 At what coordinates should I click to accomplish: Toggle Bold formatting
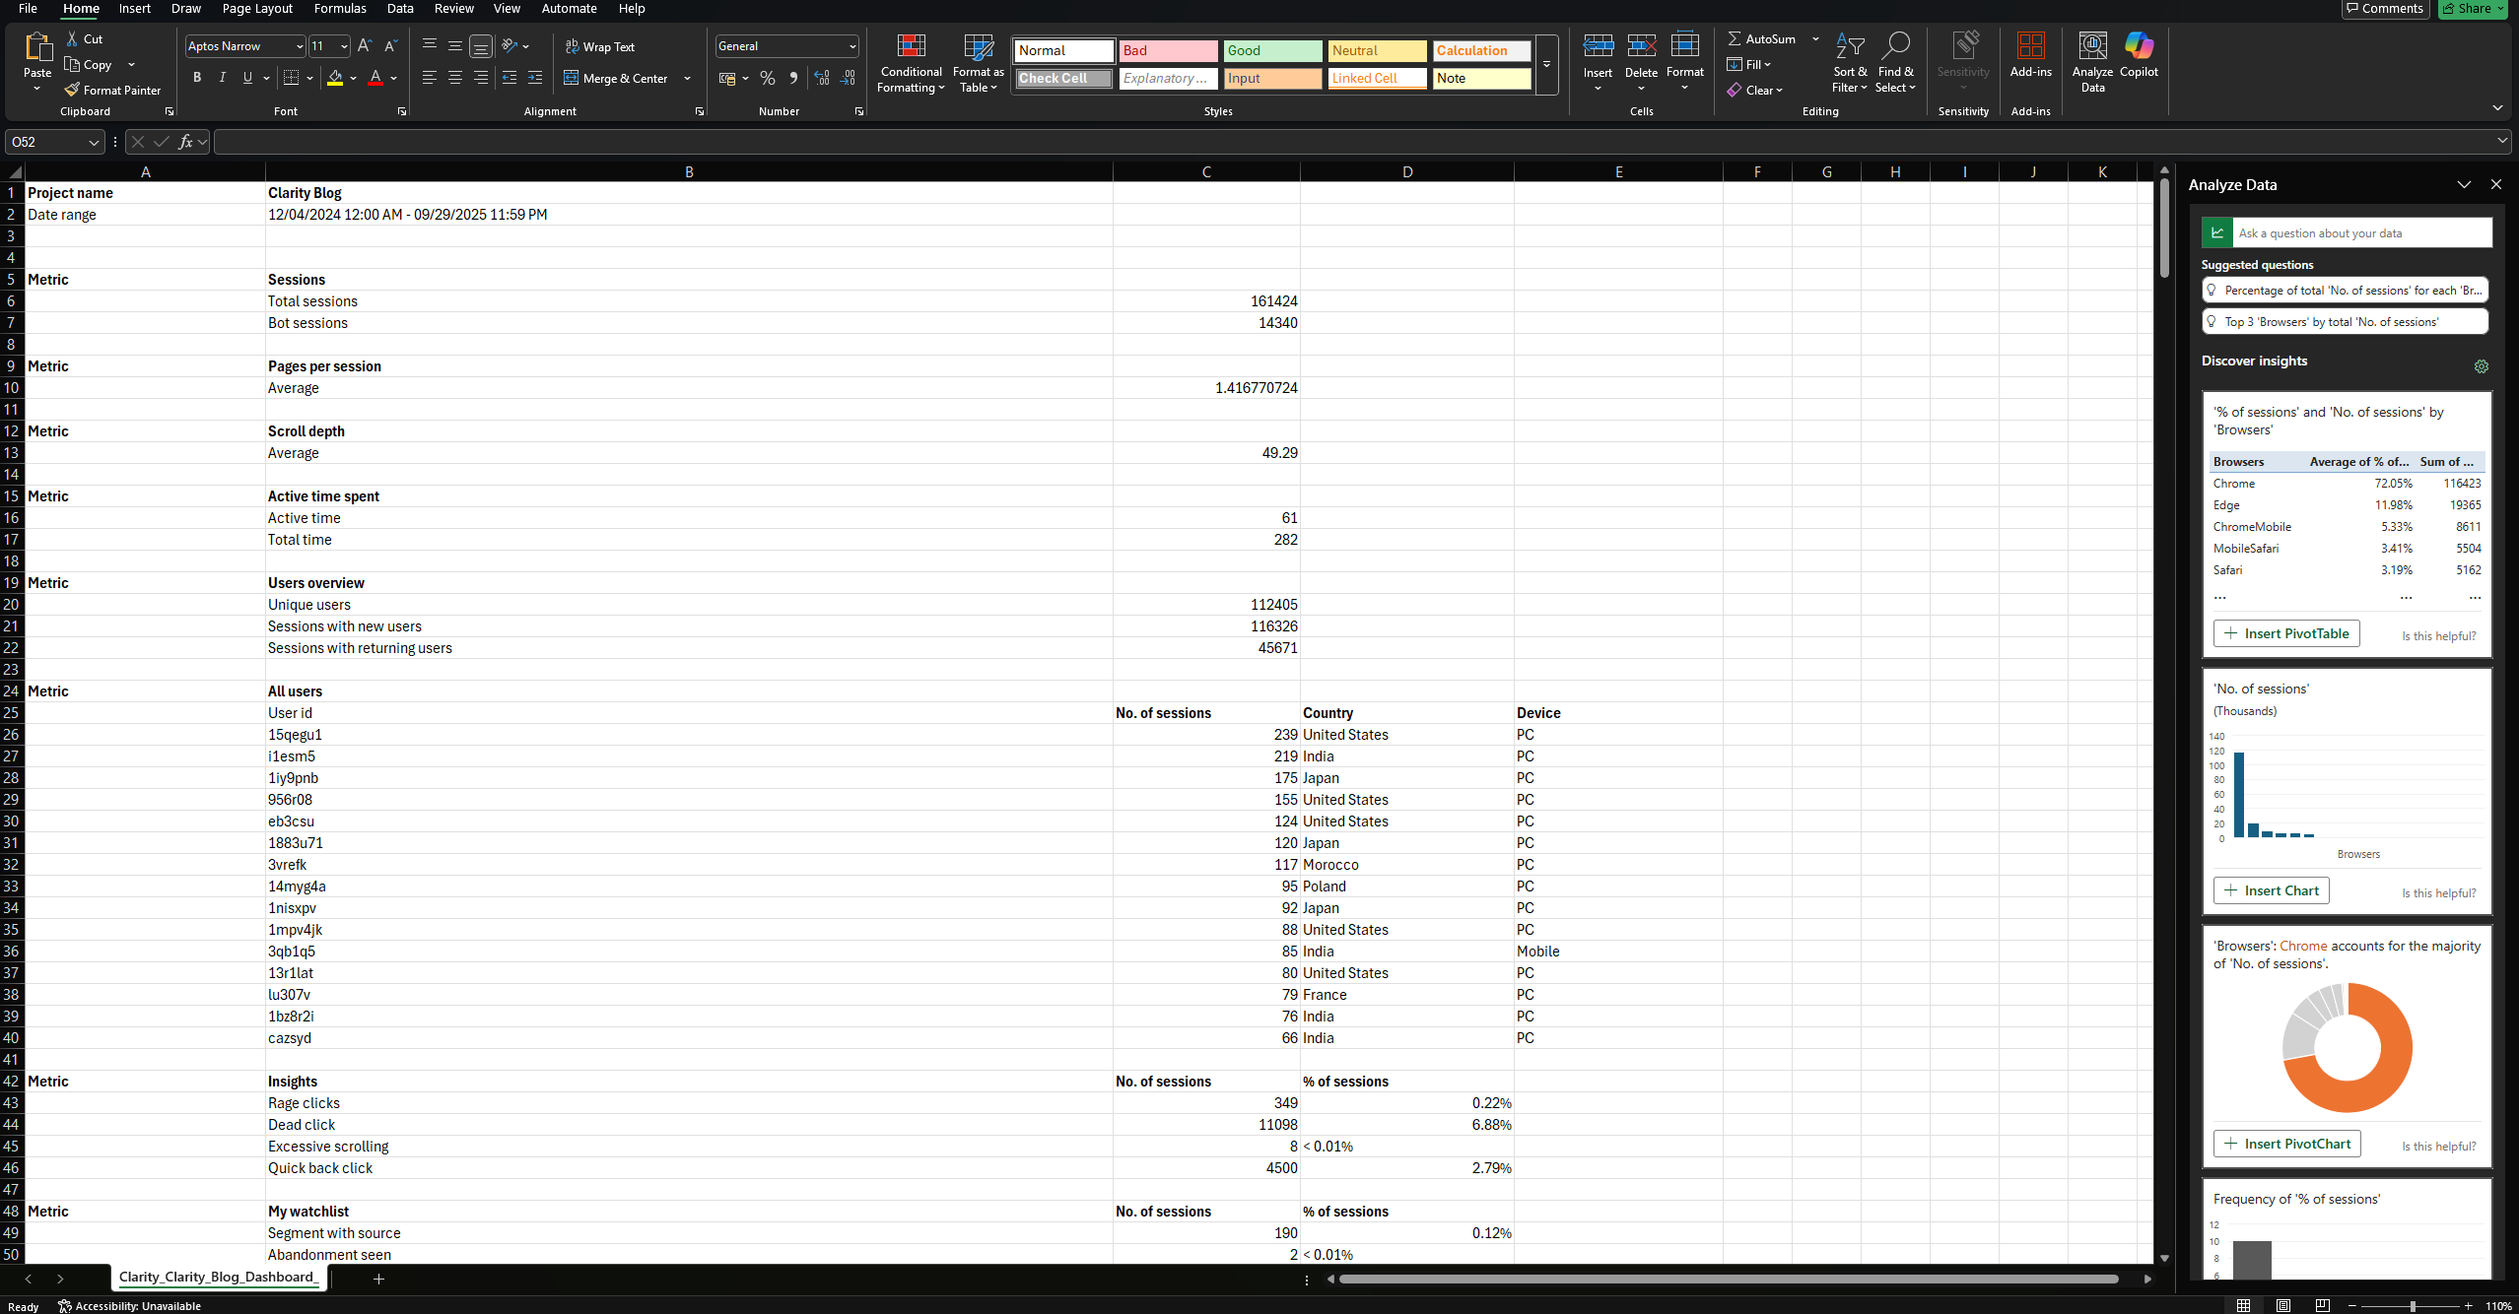[197, 78]
